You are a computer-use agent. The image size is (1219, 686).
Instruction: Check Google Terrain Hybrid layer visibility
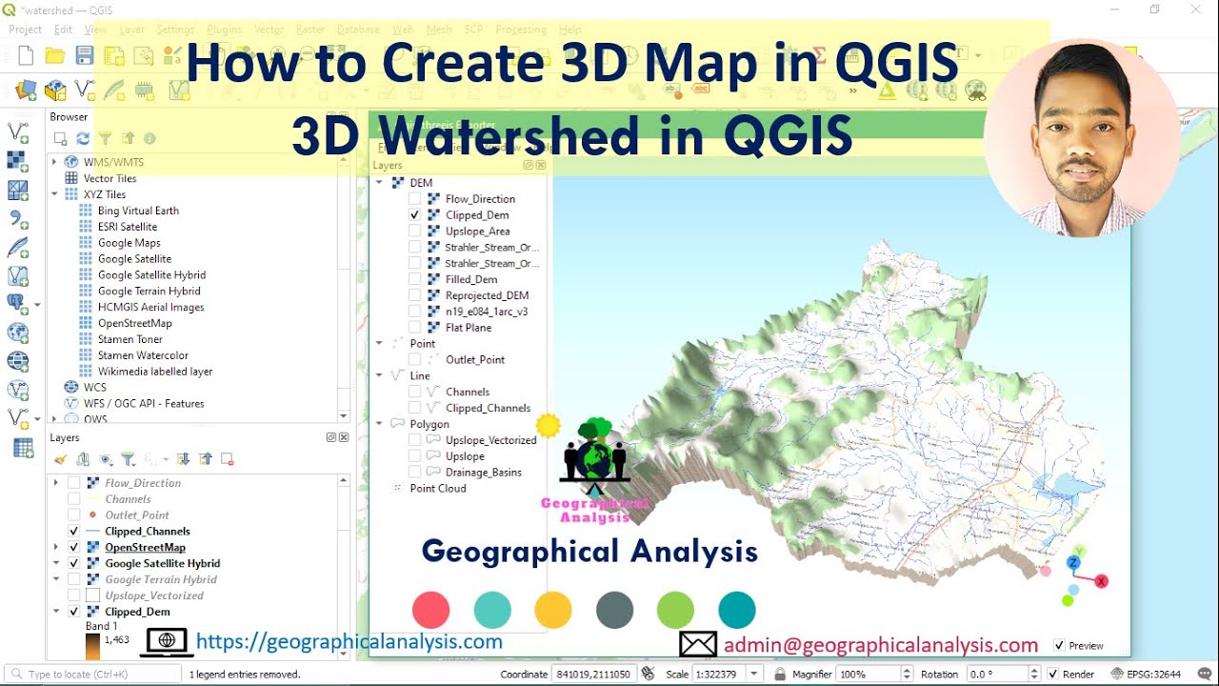[74, 579]
